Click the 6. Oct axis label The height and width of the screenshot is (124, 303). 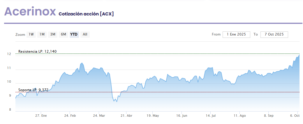tap(294, 116)
